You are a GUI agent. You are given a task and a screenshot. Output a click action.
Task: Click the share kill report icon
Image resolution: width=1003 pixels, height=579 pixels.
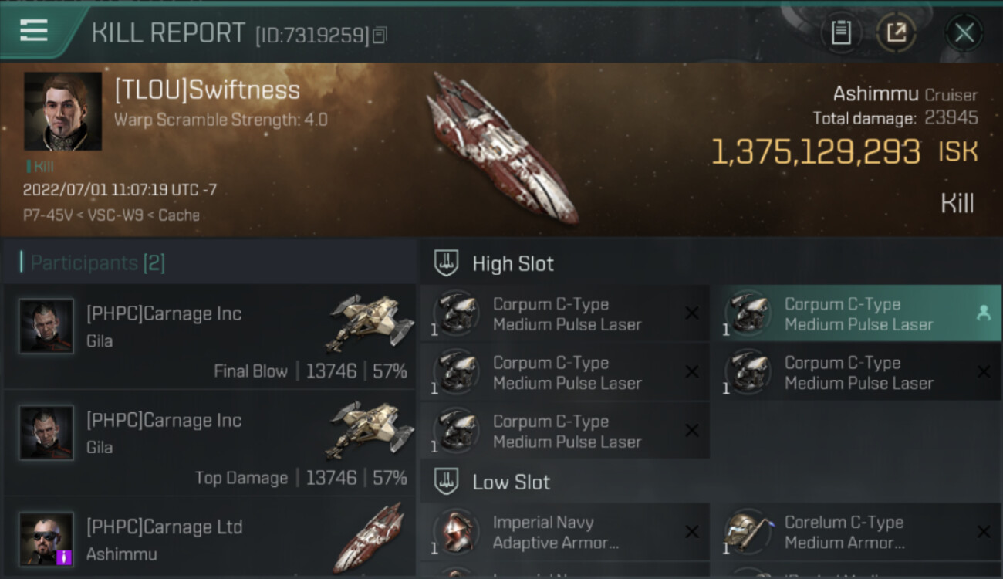[x=897, y=32]
